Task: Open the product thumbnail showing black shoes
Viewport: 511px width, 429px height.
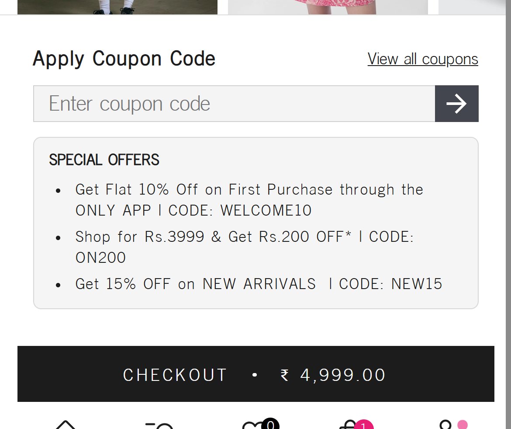Action: click(x=117, y=7)
